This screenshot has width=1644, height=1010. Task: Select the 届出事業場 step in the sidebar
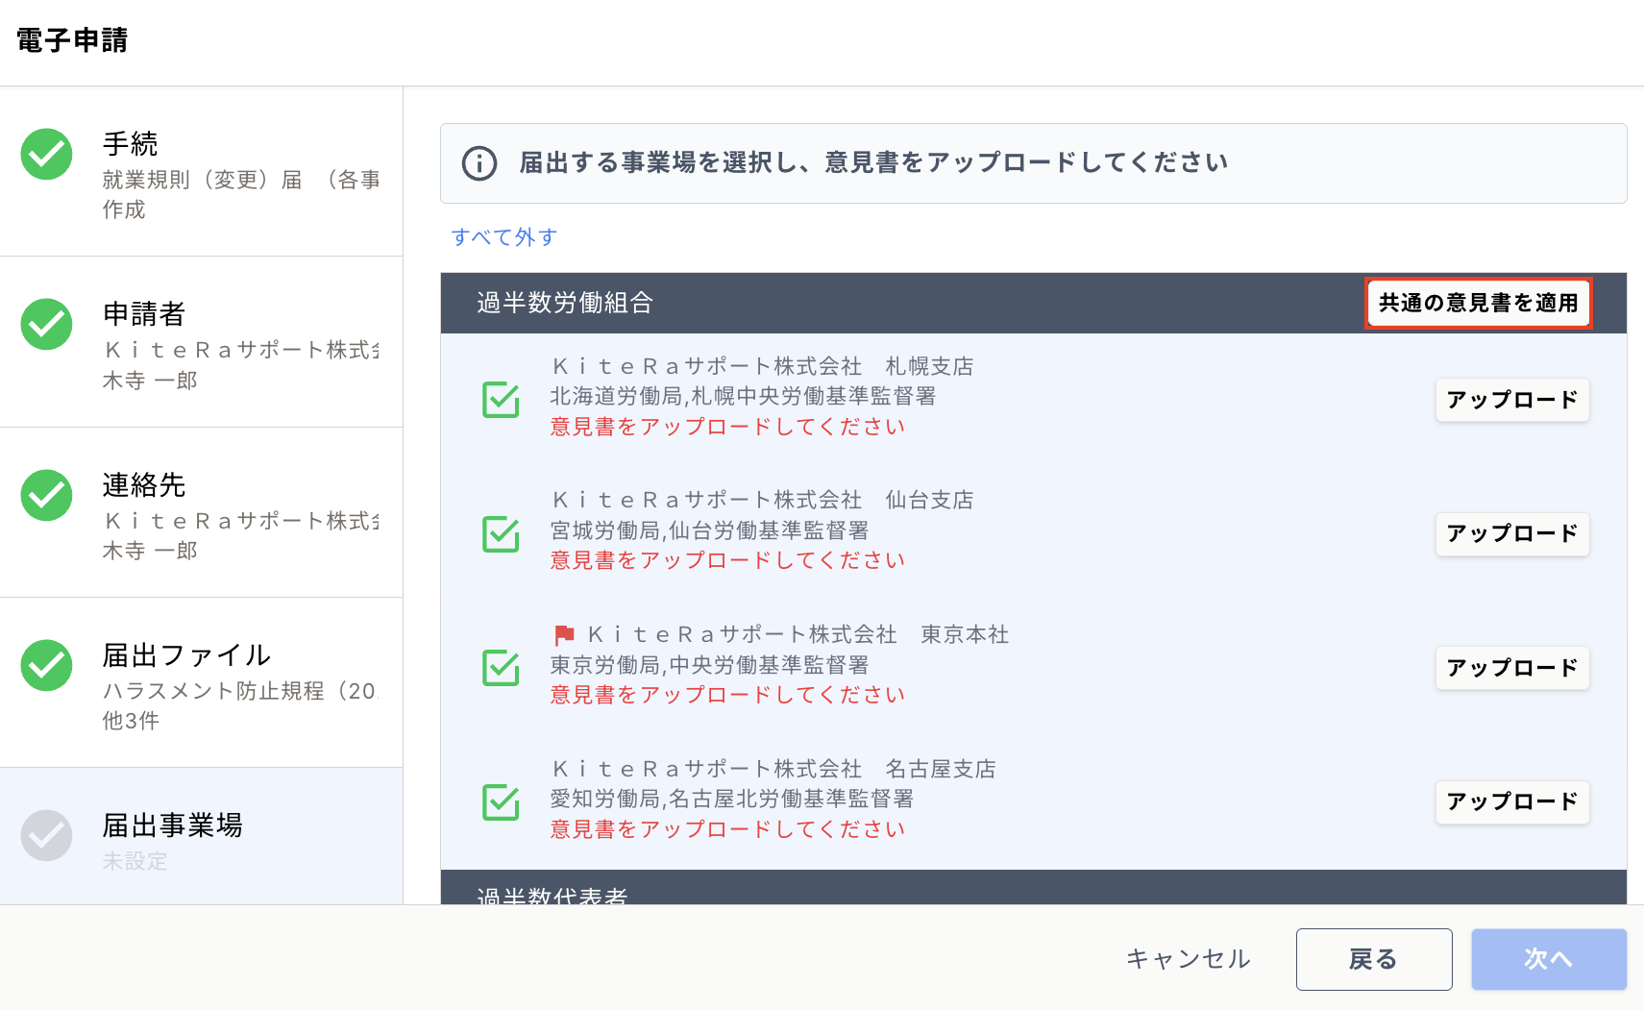[x=201, y=836]
